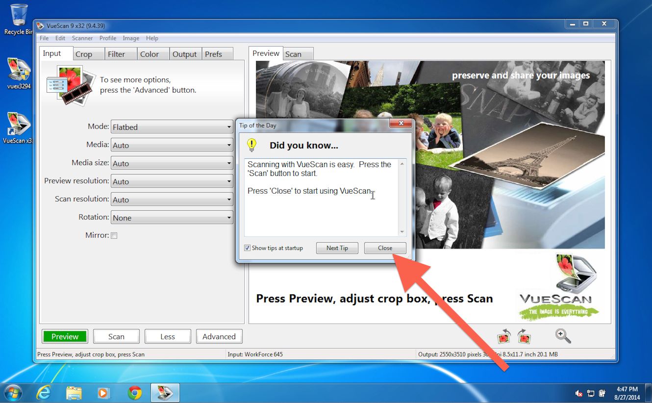This screenshot has width=652, height=403.
Task: Click the VueScan icon in title bar
Action: [40, 26]
